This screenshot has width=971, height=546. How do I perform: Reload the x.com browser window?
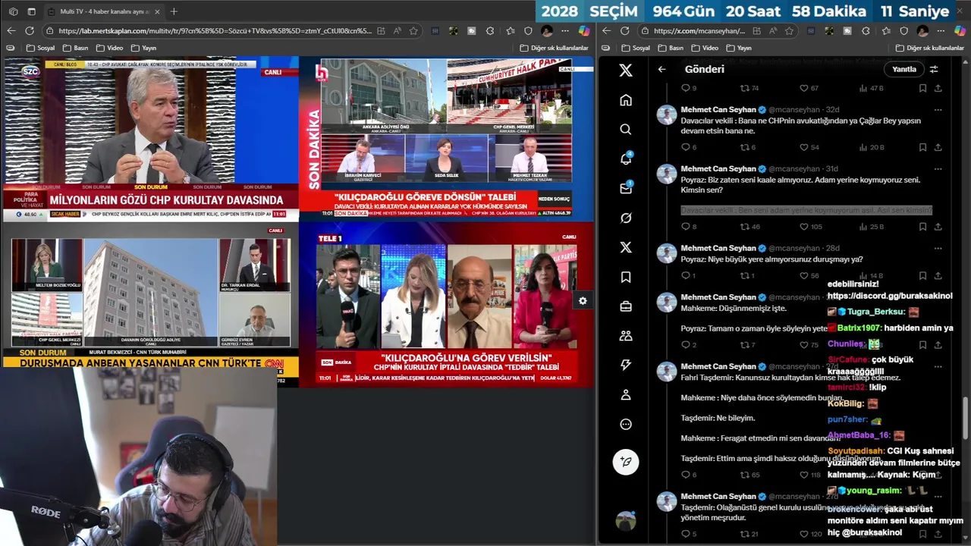(624, 31)
